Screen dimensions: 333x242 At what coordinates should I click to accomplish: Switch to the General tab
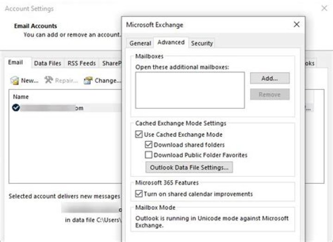click(140, 43)
